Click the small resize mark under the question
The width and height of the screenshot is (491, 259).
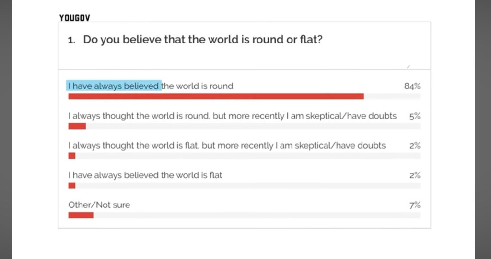pyautogui.click(x=408, y=67)
